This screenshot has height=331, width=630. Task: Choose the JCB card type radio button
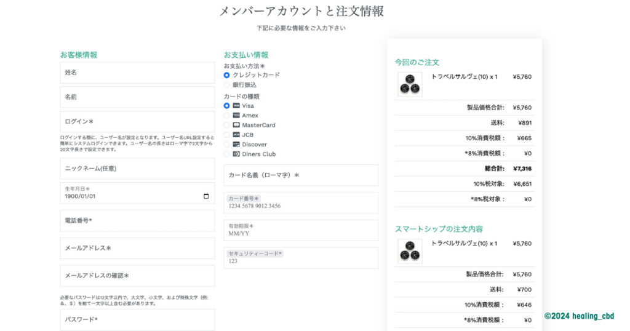coord(227,135)
